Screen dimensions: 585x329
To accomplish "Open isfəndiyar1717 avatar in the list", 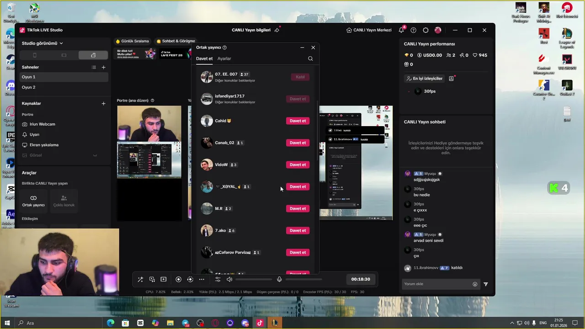I will (207, 99).
